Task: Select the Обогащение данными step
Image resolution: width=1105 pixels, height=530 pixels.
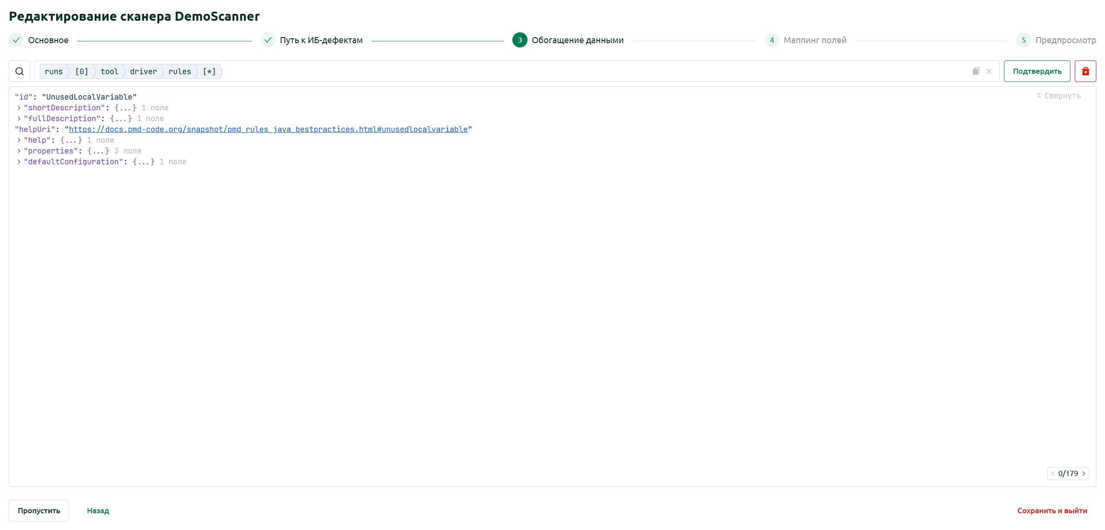Action: [x=578, y=40]
